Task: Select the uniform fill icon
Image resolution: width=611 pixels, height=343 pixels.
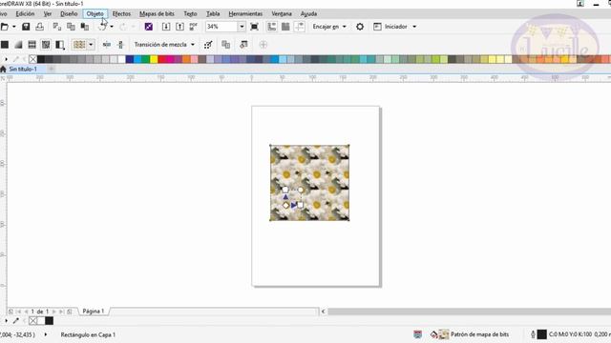Action: pos(5,45)
